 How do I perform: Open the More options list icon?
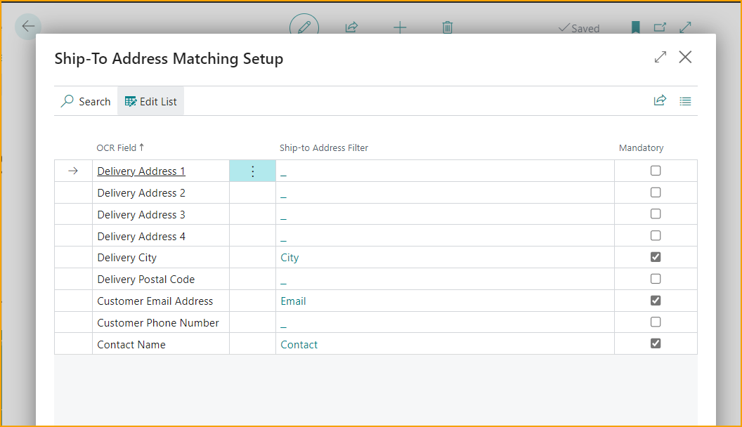click(685, 100)
